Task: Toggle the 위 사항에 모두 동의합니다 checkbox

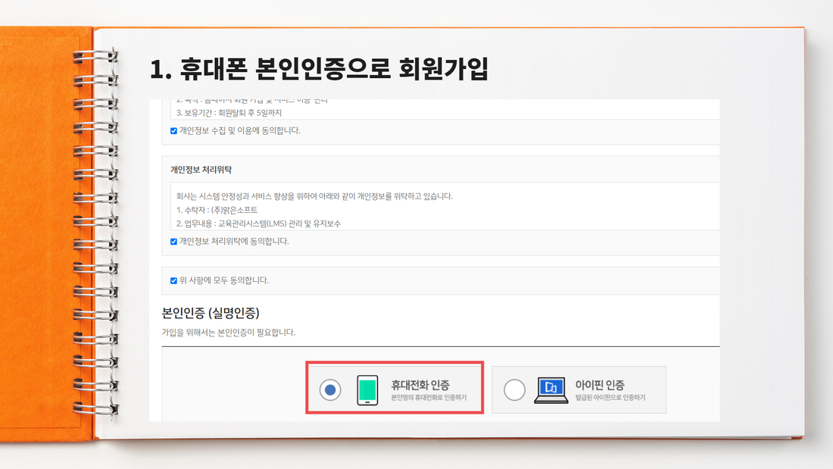Action: pos(173,281)
